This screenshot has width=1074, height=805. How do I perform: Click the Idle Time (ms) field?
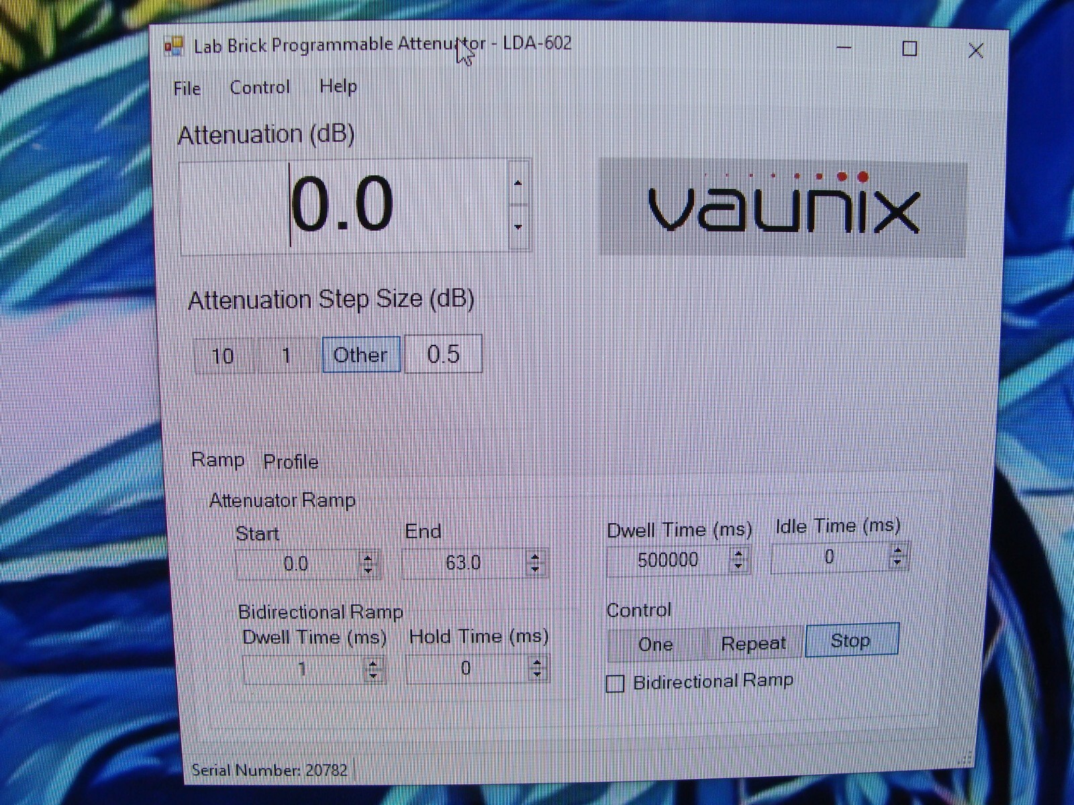pyautogui.click(x=830, y=557)
